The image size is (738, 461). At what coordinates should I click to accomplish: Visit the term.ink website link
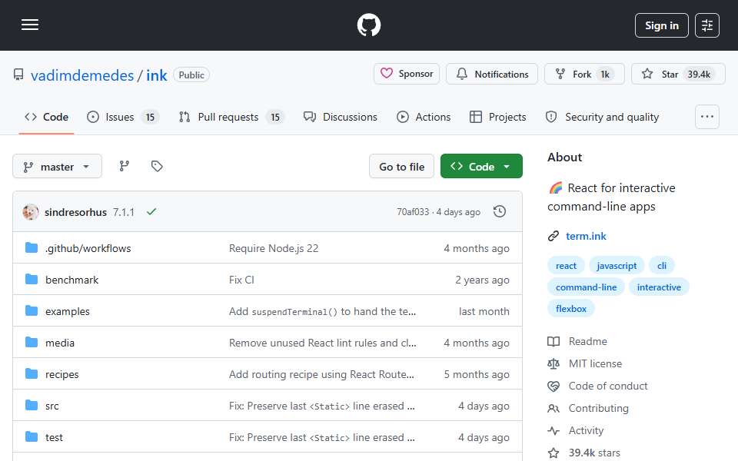(586, 236)
